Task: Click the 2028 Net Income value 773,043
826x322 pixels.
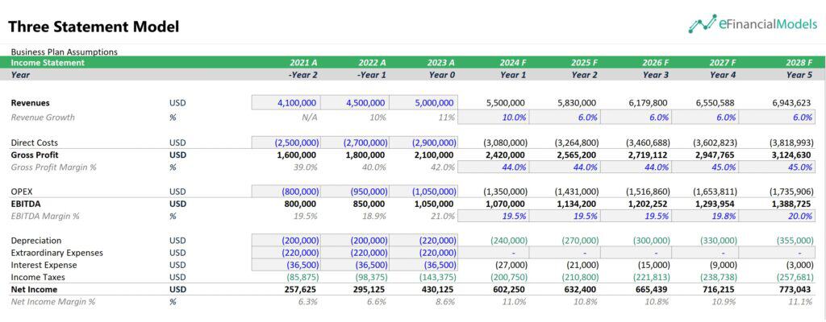Action: 796,289
